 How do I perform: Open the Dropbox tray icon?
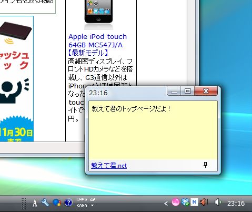point(185,202)
